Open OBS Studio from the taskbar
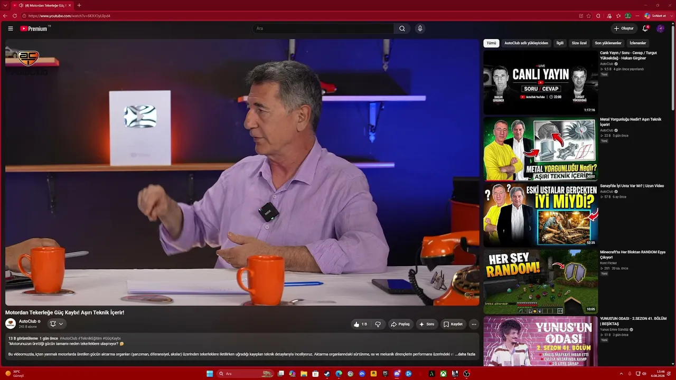Screen dimensions: 676x380 click(466, 374)
